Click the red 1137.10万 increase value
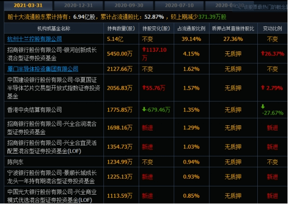This screenshot has width=288, height=204. 154,54
